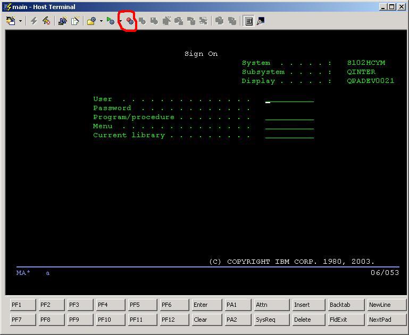Click the greyed Stop Macro icon beside Record
409x335 pixels.
point(143,21)
